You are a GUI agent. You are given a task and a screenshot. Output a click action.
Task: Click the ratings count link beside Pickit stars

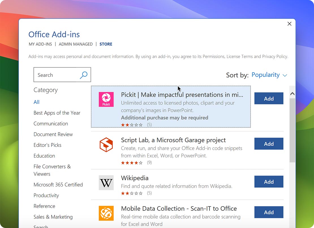pos(149,125)
